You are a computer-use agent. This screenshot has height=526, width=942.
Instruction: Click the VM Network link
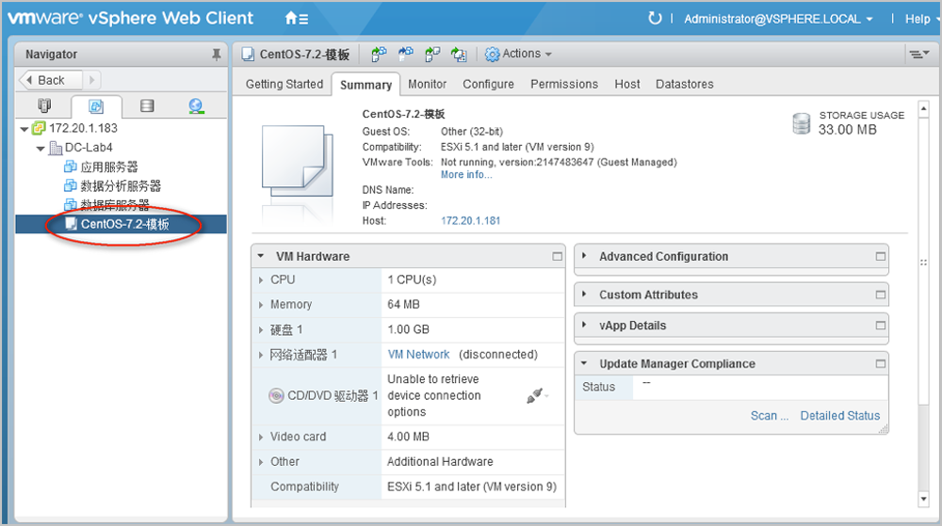418,355
